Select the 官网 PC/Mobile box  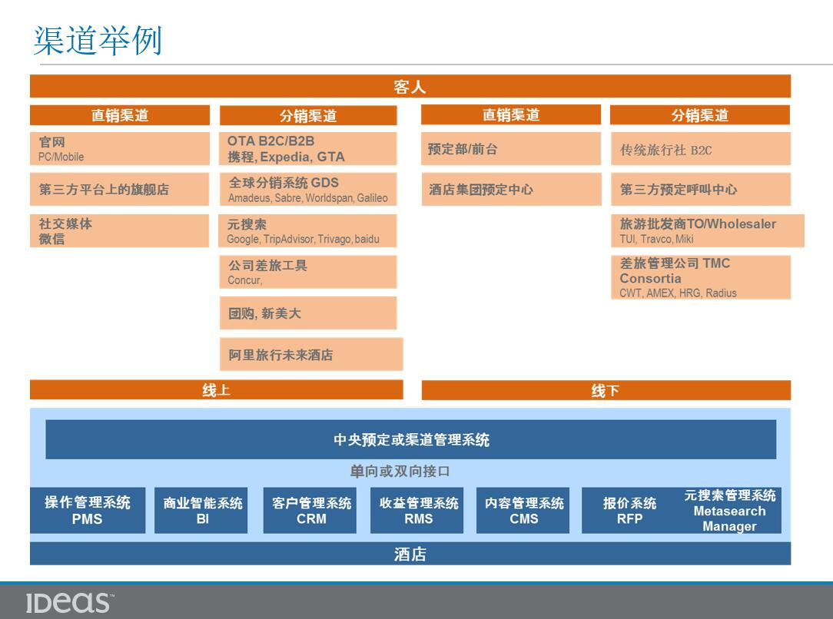click(x=120, y=149)
